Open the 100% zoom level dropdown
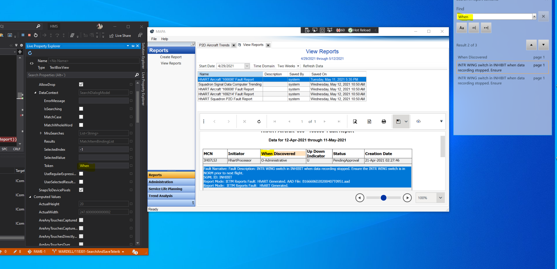The width and height of the screenshot is (557, 269). click(x=440, y=198)
